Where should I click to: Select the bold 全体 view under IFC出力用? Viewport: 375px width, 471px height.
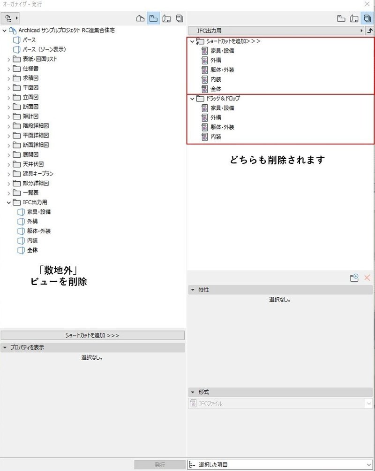coord(32,250)
